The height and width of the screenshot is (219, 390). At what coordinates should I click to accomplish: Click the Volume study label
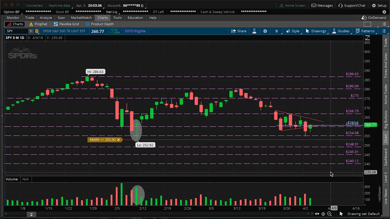(12, 179)
